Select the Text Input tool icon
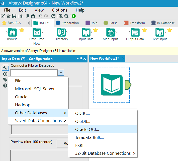Image resolution: width=178 pixels, height=161 pixels. [159, 32]
